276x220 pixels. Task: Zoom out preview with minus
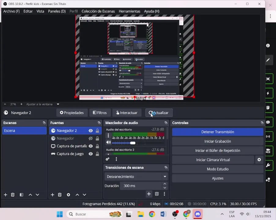click(5, 104)
